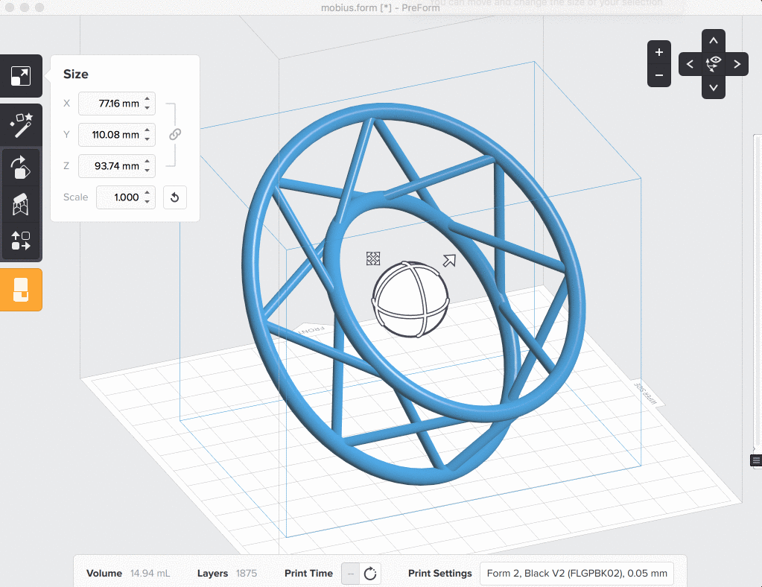762x587 pixels.
Task: Reset the scale with circular arrow button
Action: 175,197
